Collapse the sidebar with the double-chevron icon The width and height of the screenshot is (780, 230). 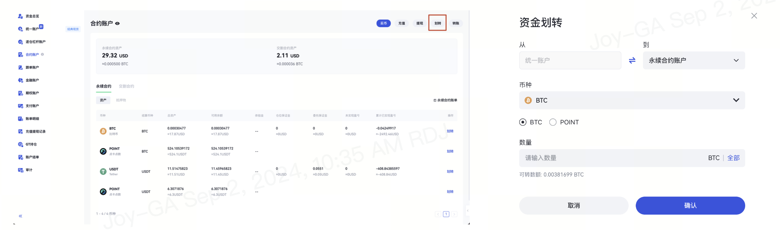tap(20, 216)
